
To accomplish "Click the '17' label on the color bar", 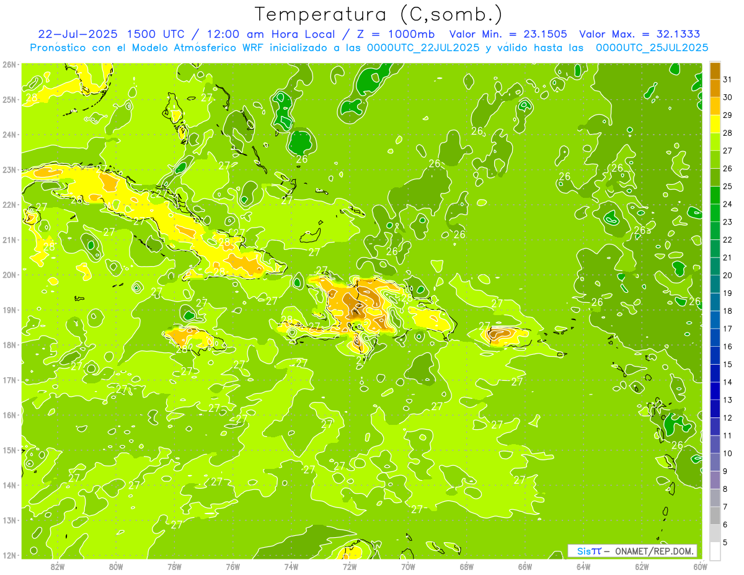I will [x=728, y=329].
